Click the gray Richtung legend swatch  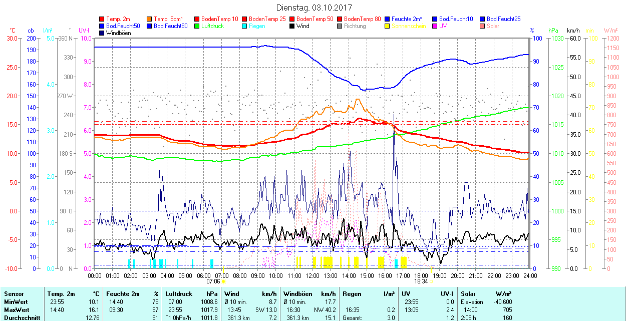(x=340, y=26)
